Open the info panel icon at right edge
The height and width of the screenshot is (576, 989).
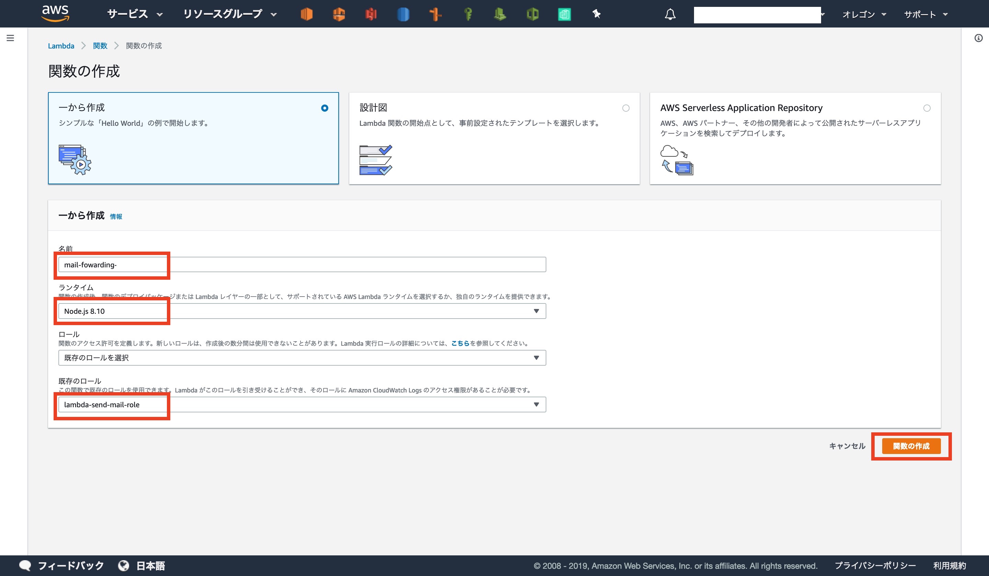pos(978,38)
